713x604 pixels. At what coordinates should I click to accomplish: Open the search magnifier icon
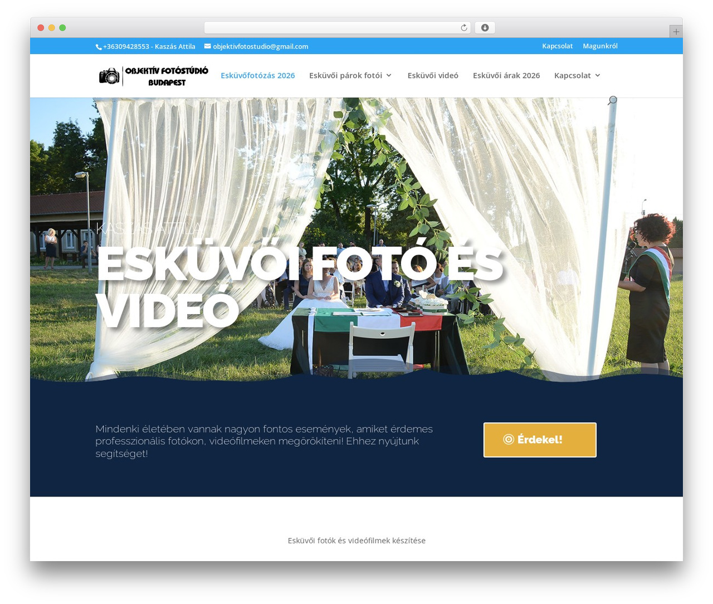[x=612, y=100]
